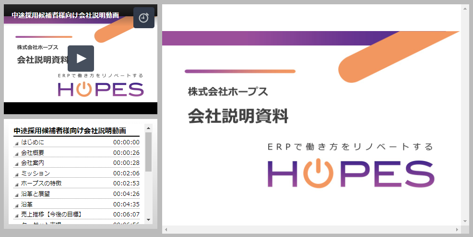Image resolution: width=473 pixels, height=237 pixels.
Task: Click timestamp 00:02:53
Action: click(x=126, y=183)
